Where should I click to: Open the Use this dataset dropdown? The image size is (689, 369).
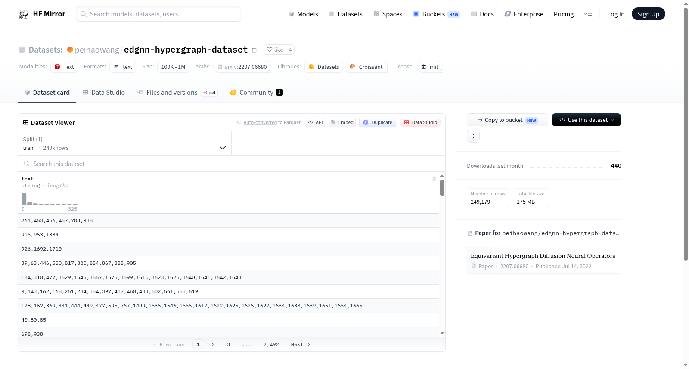tap(587, 120)
